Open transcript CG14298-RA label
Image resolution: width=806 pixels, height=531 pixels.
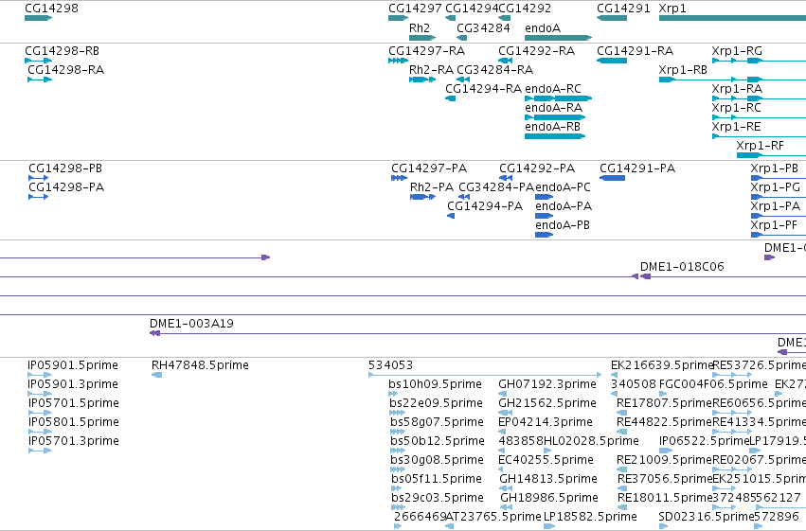click(65, 70)
